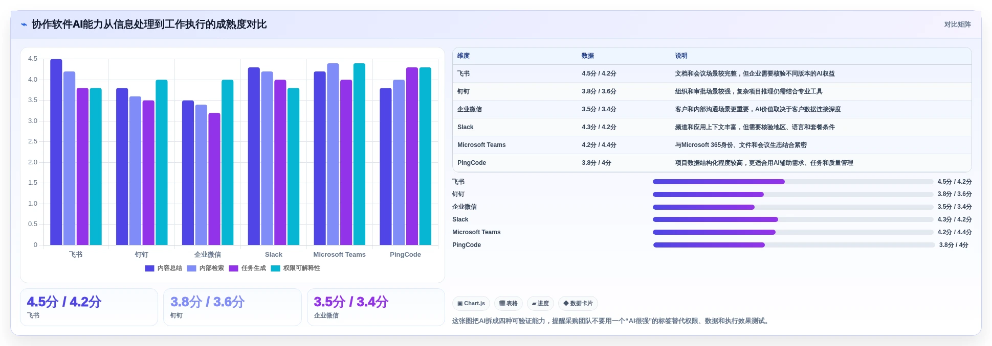Click the title 协作软件AI能力…成熟度对比
The height and width of the screenshot is (346, 992).
click(149, 24)
